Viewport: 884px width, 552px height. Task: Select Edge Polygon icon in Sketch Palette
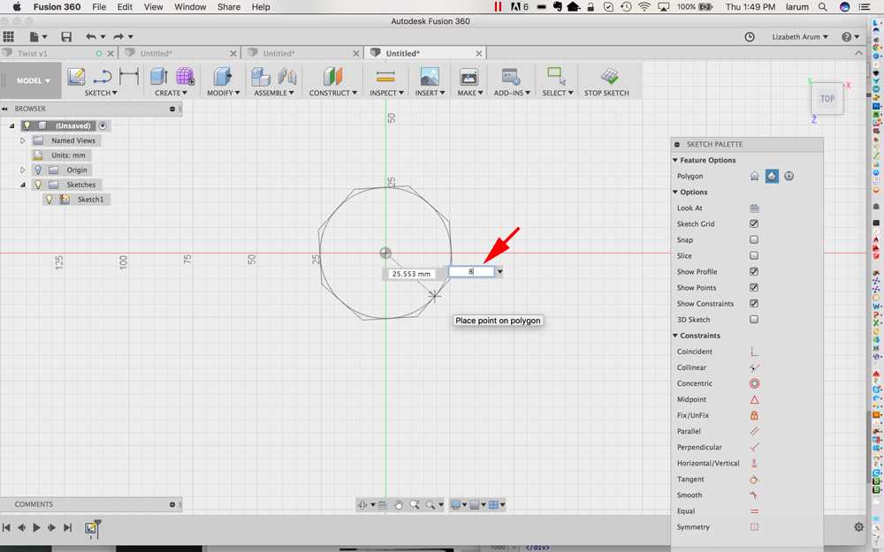(789, 177)
